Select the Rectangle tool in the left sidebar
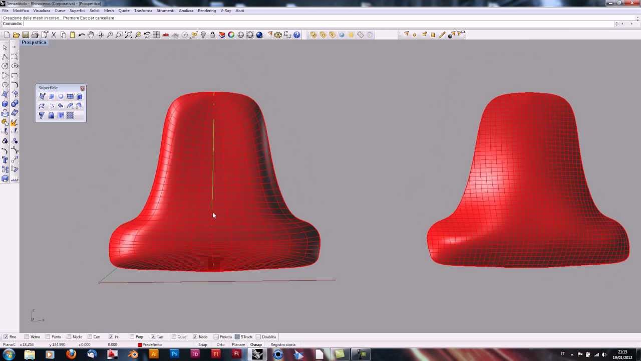This screenshot has width=641, height=361. pyautogui.click(x=15, y=75)
